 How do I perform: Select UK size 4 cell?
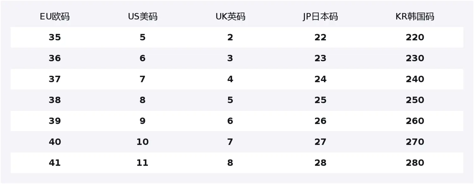[230, 79]
